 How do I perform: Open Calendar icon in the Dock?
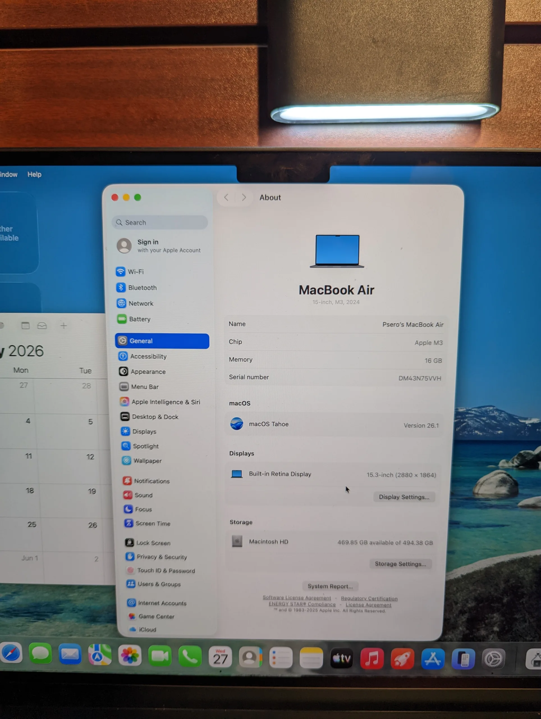click(x=220, y=657)
